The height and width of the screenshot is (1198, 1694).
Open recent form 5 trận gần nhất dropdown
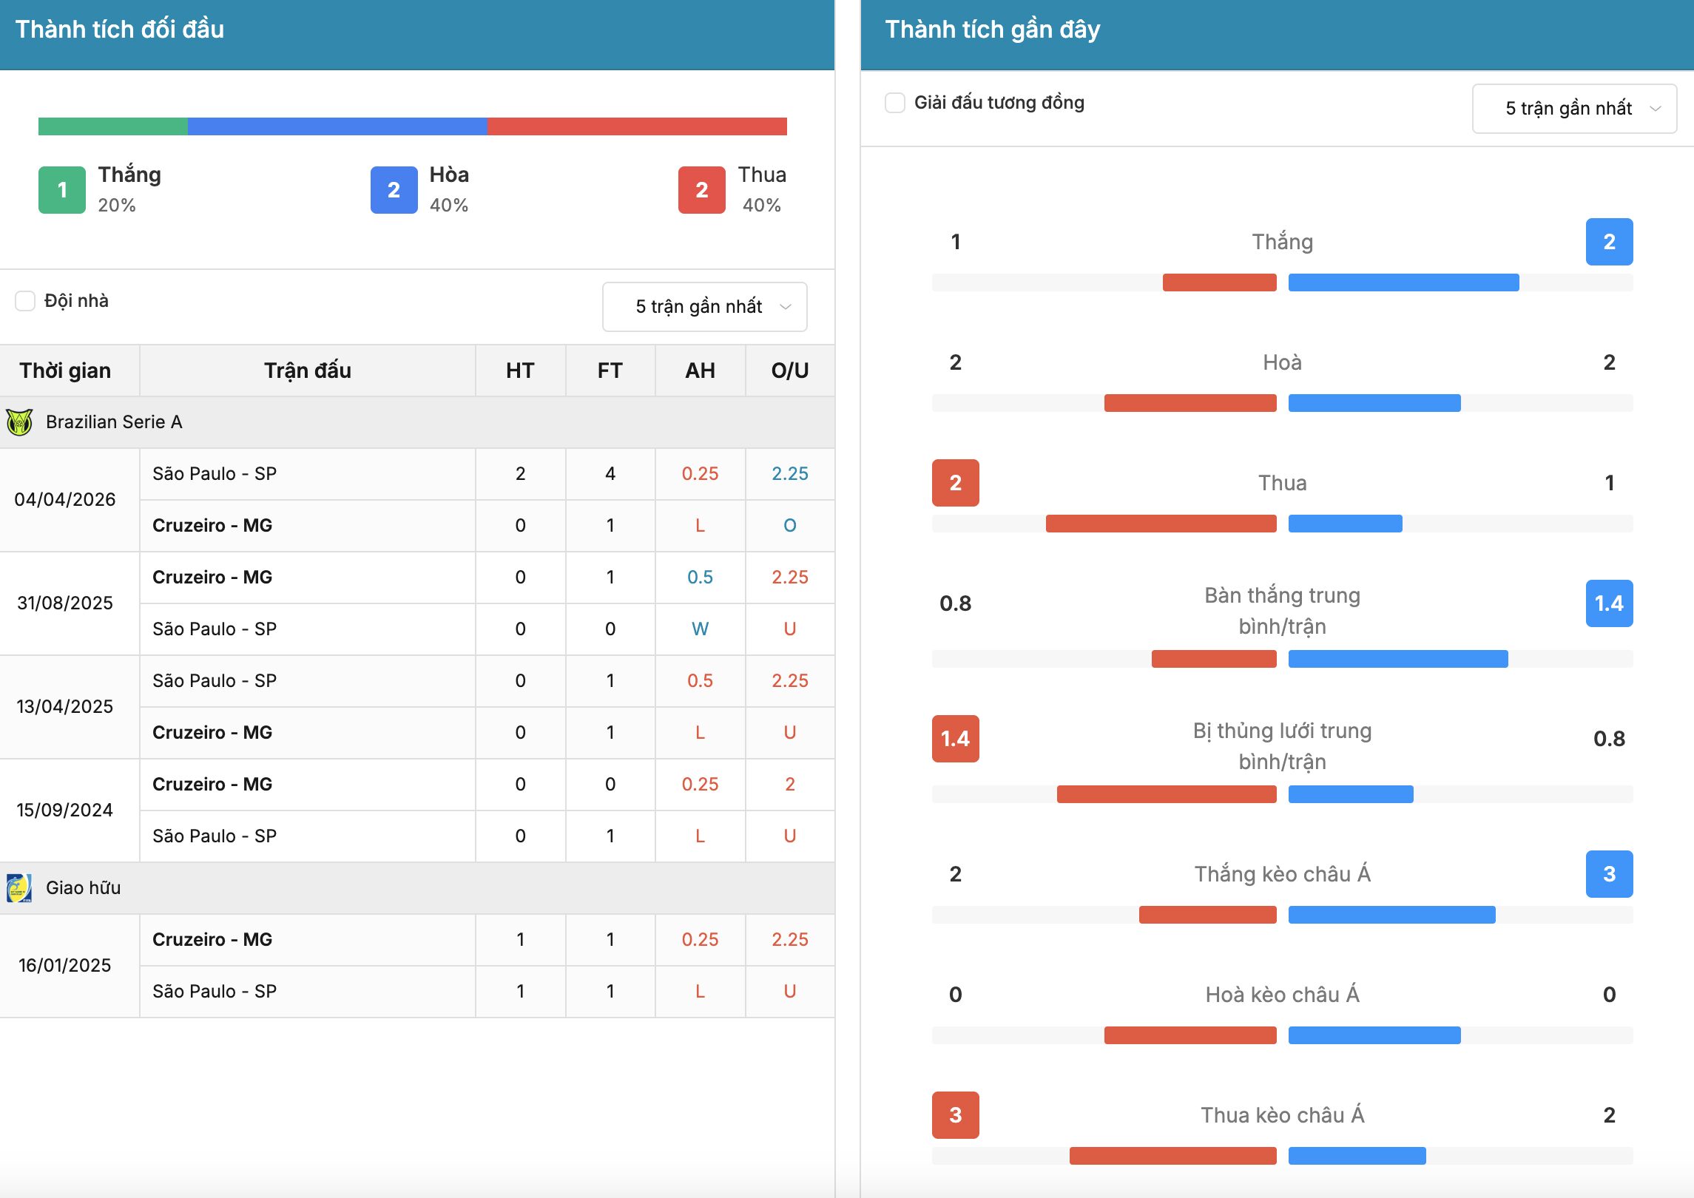click(1575, 109)
